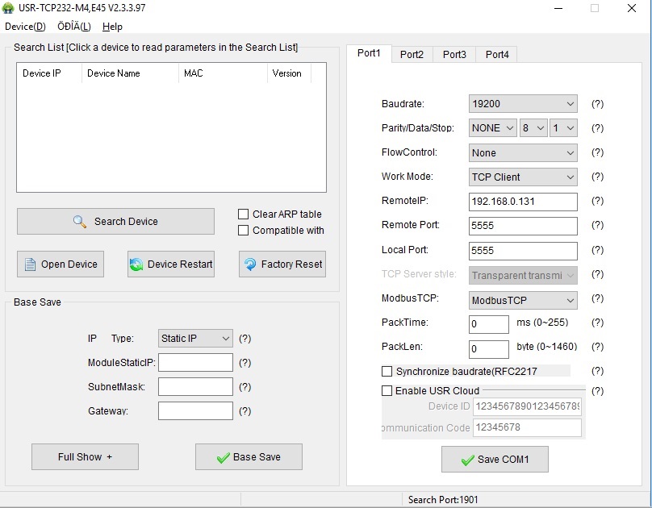This screenshot has width=652, height=508.
Task: Click the PackLen (?) help mark
Action: 597,347
